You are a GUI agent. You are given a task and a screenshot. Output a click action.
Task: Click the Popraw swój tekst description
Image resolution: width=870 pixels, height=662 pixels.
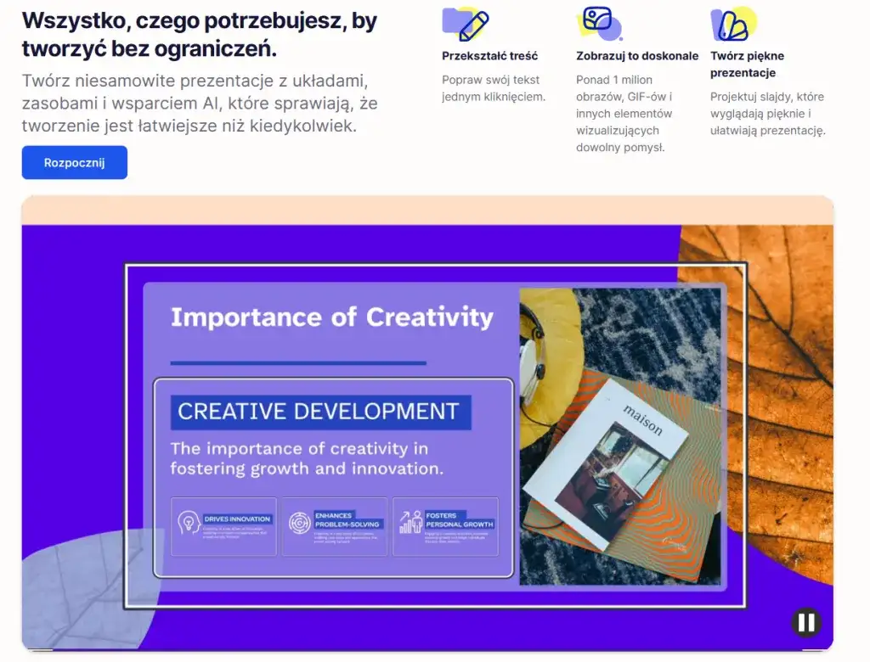493,88
